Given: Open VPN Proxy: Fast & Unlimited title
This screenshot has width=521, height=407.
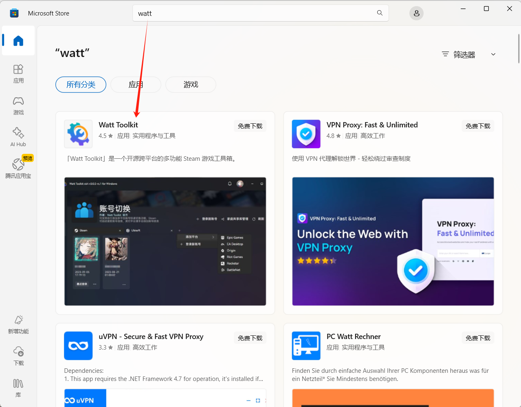Looking at the screenshot, I should tap(372, 125).
